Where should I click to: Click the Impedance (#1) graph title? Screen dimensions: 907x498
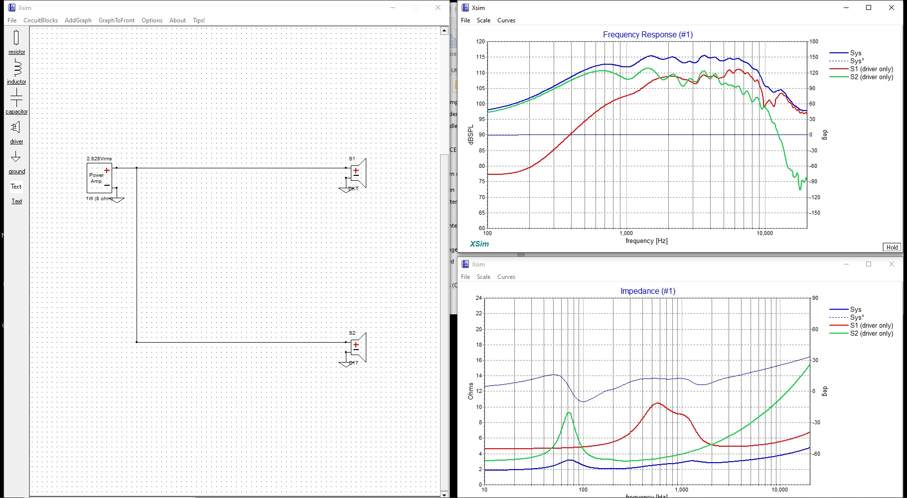648,291
